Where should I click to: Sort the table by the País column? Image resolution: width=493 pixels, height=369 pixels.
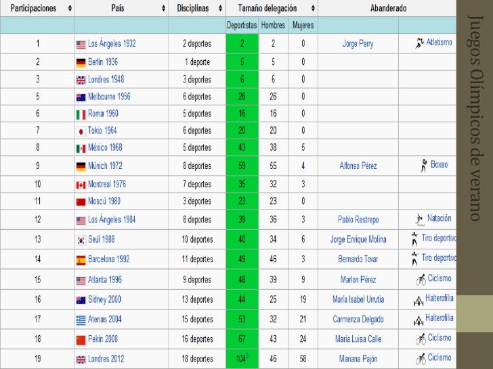[164, 9]
